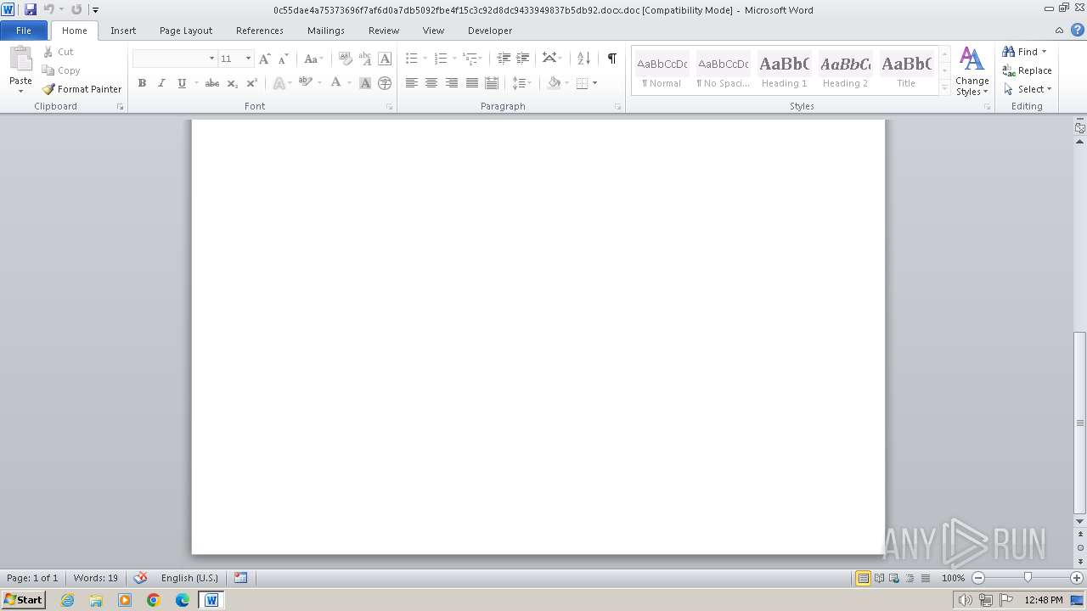Switch to the Developer tab

pyautogui.click(x=490, y=31)
